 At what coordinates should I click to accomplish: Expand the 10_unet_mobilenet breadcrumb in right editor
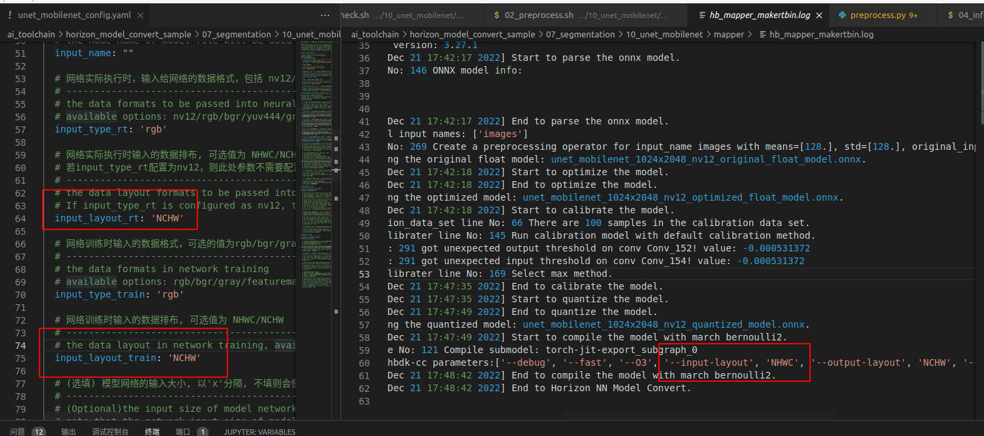(664, 34)
